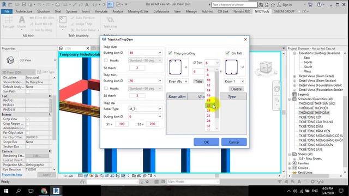
Task: Click the Shadows icon in view control bar
Action: pyautogui.click(x=97, y=176)
